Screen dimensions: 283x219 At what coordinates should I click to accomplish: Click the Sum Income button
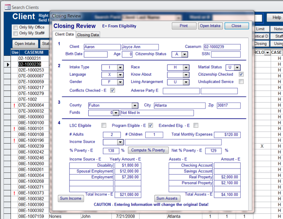pyautogui.click(x=71, y=198)
